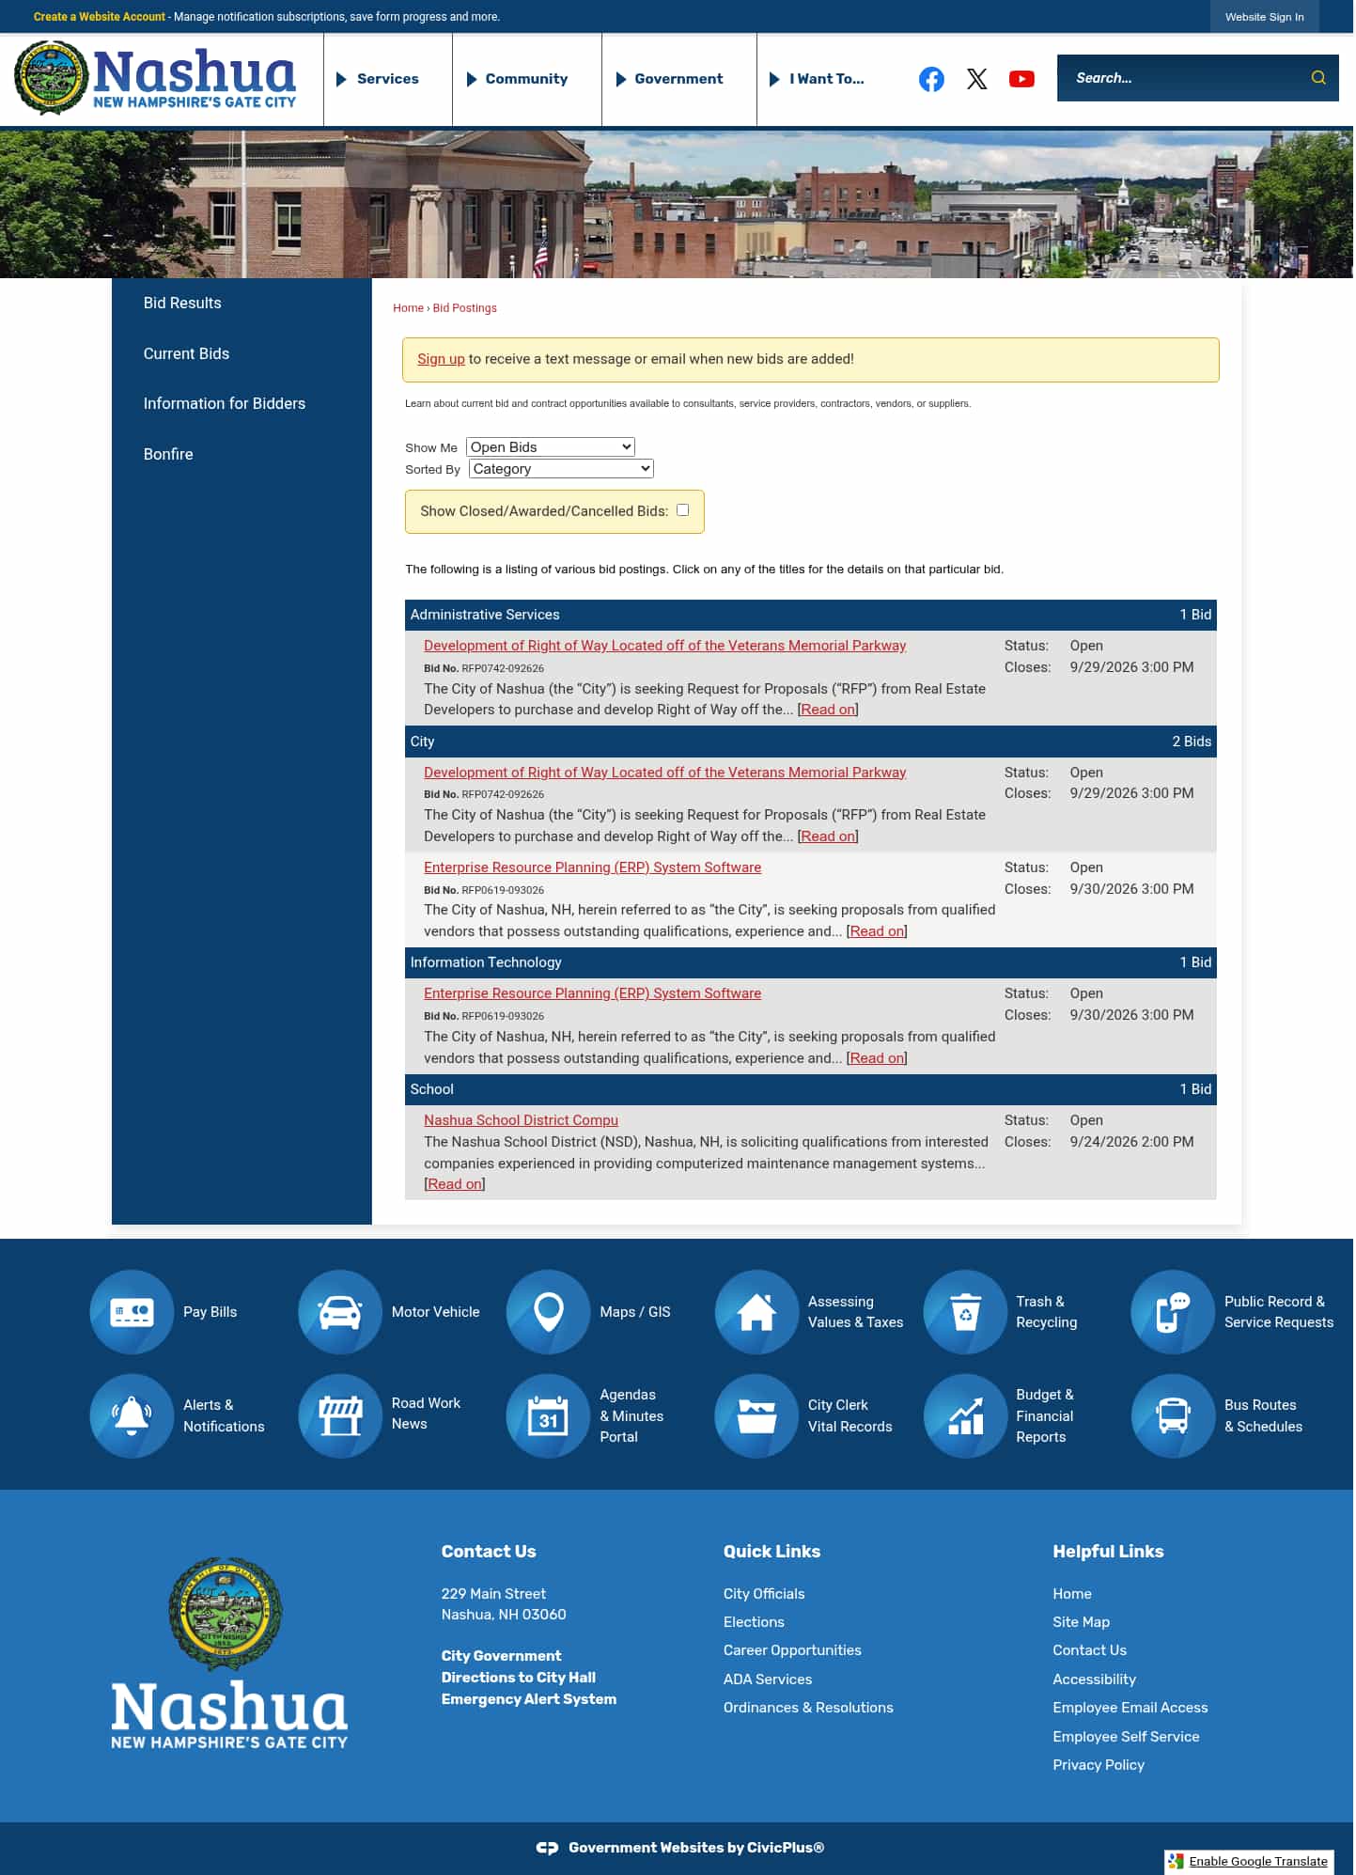Viewport: 1356px width, 1875px height.
Task: Click the Bid Postings breadcrumb link
Action: [466, 308]
